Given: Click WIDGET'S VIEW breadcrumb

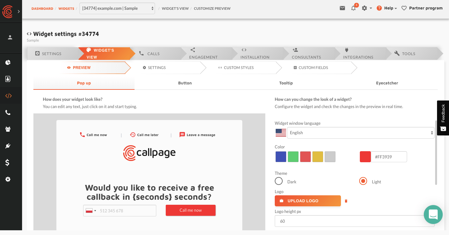Looking at the screenshot, I should point(175,9).
